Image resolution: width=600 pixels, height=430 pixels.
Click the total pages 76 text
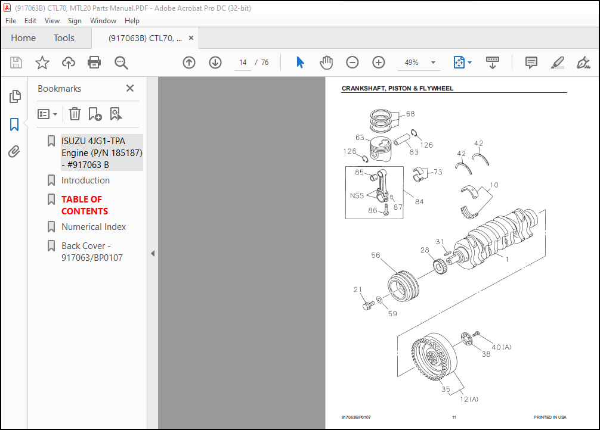(265, 63)
